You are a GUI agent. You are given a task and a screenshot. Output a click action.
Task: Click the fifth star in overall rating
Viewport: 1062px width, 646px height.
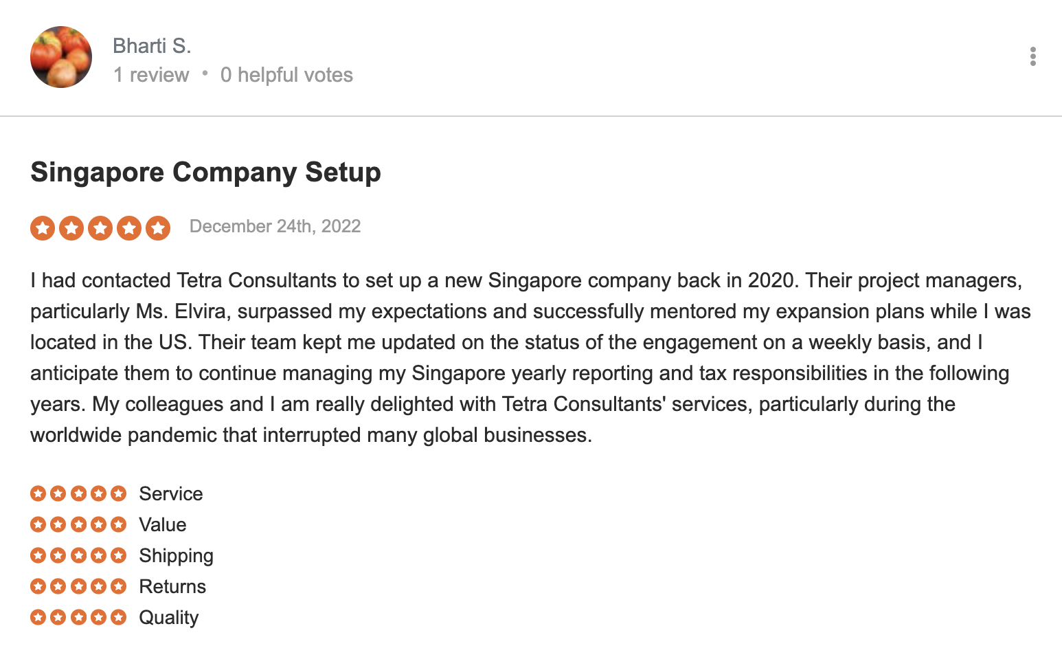[159, 227]
